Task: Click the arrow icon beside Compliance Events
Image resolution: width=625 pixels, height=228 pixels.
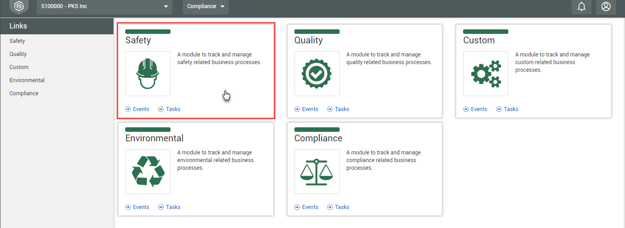Action: [x=297, y=207]
